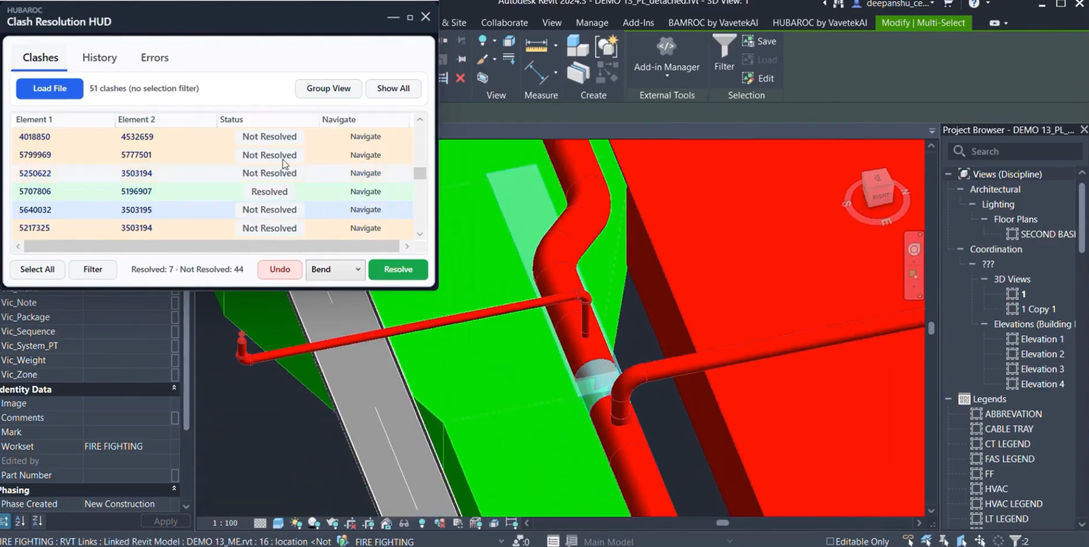Image resolution: width=1089 pixels, height=547 pixels.
Task: Open the Manage ribbon tab
Action: click(592, 23)
